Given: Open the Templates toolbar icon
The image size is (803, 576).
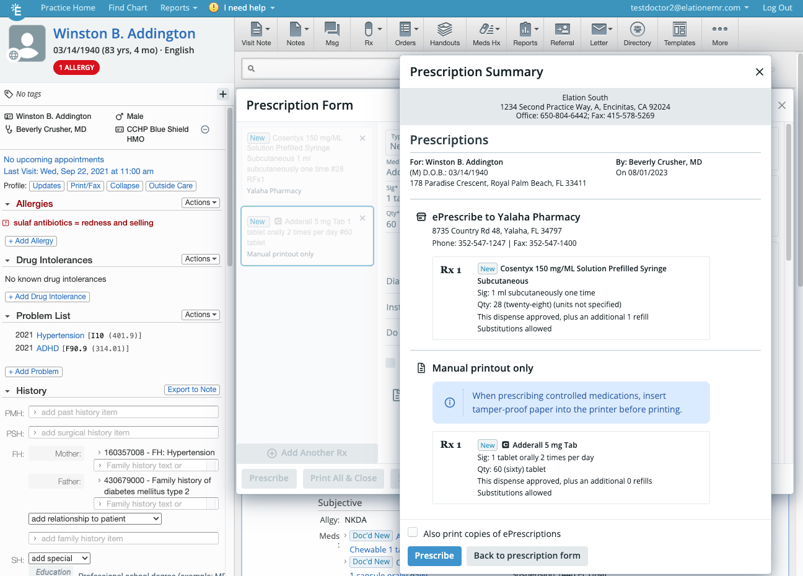Looking at the screenshot, I should coord(680,34).
